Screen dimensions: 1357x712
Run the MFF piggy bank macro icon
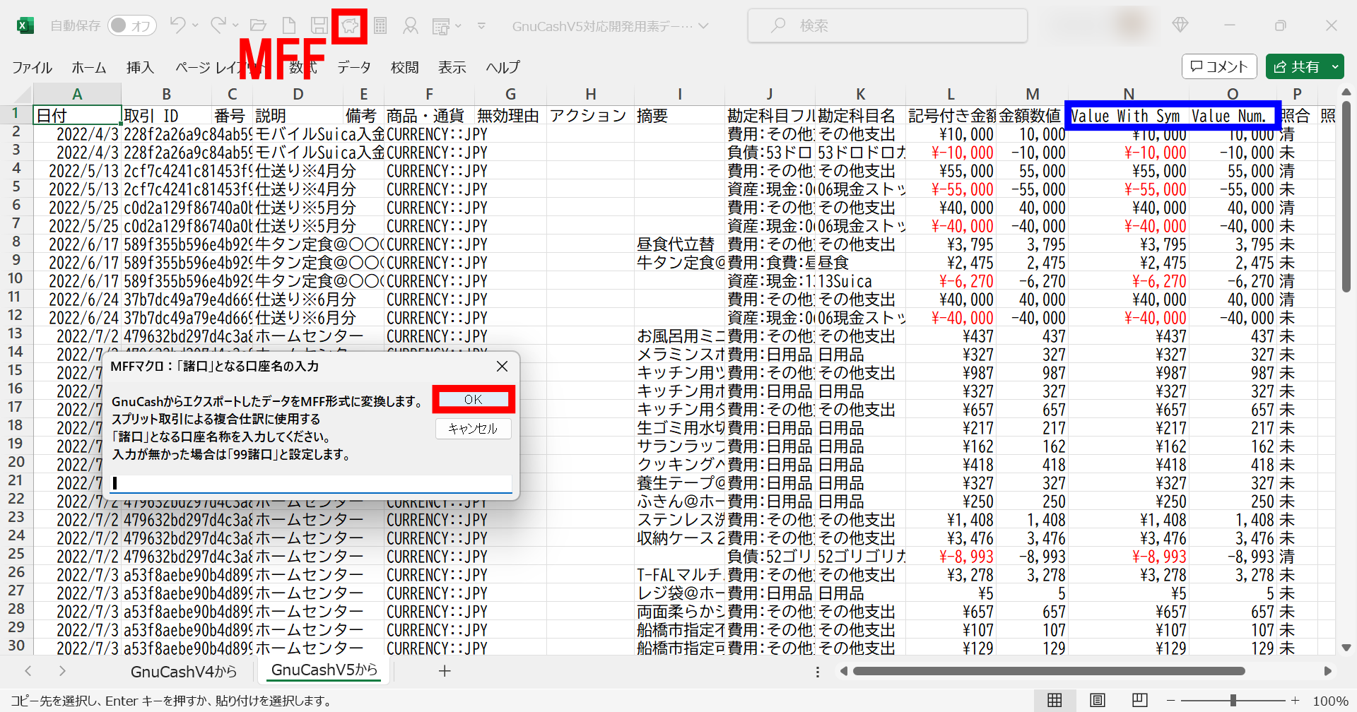click(350, 26)
